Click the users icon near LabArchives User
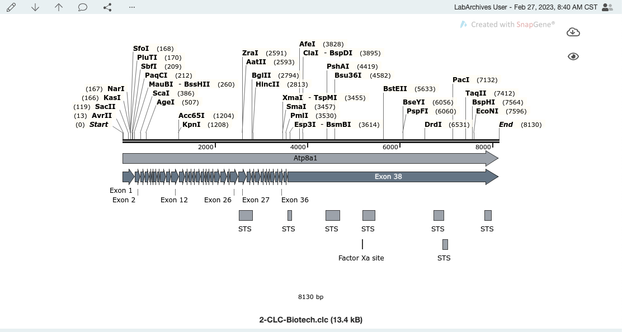622x332 pixels. (x=607, y=7)
